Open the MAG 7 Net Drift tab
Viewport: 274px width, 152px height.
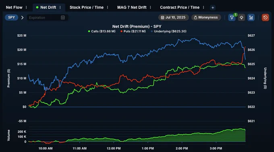pyautogui.click(x=132, y=8)
